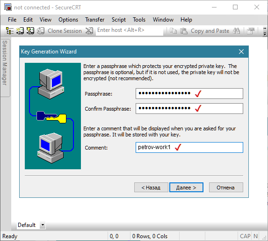
Task: Open the Default session dropdown arrow
Action: 43,225
